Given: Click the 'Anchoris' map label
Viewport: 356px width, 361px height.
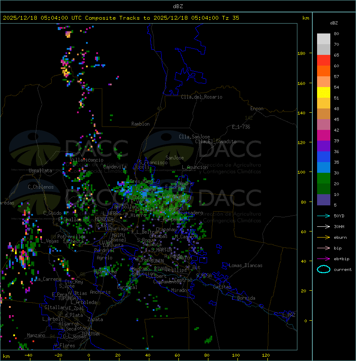Looking at the screenshot, I should click(100, 292).
